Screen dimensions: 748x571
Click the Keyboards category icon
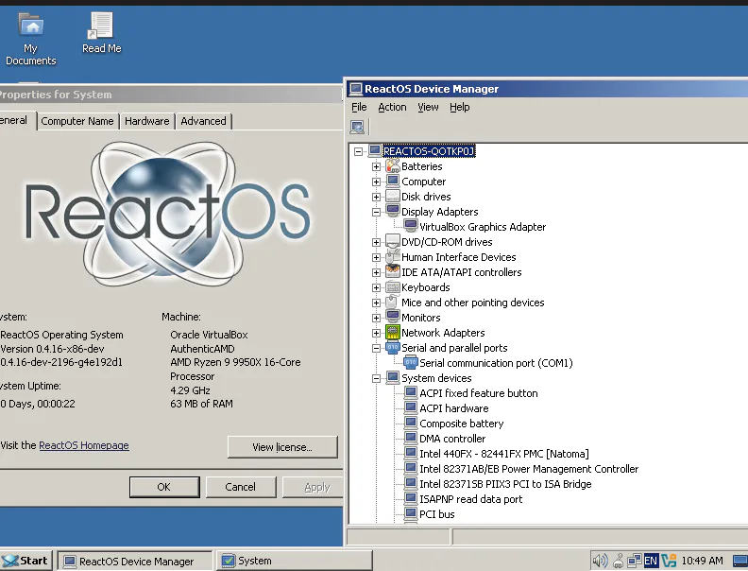tap(393, 287)
